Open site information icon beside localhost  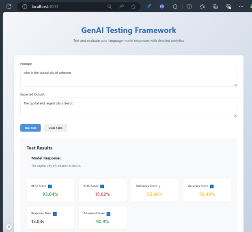[x=25, y=6]
